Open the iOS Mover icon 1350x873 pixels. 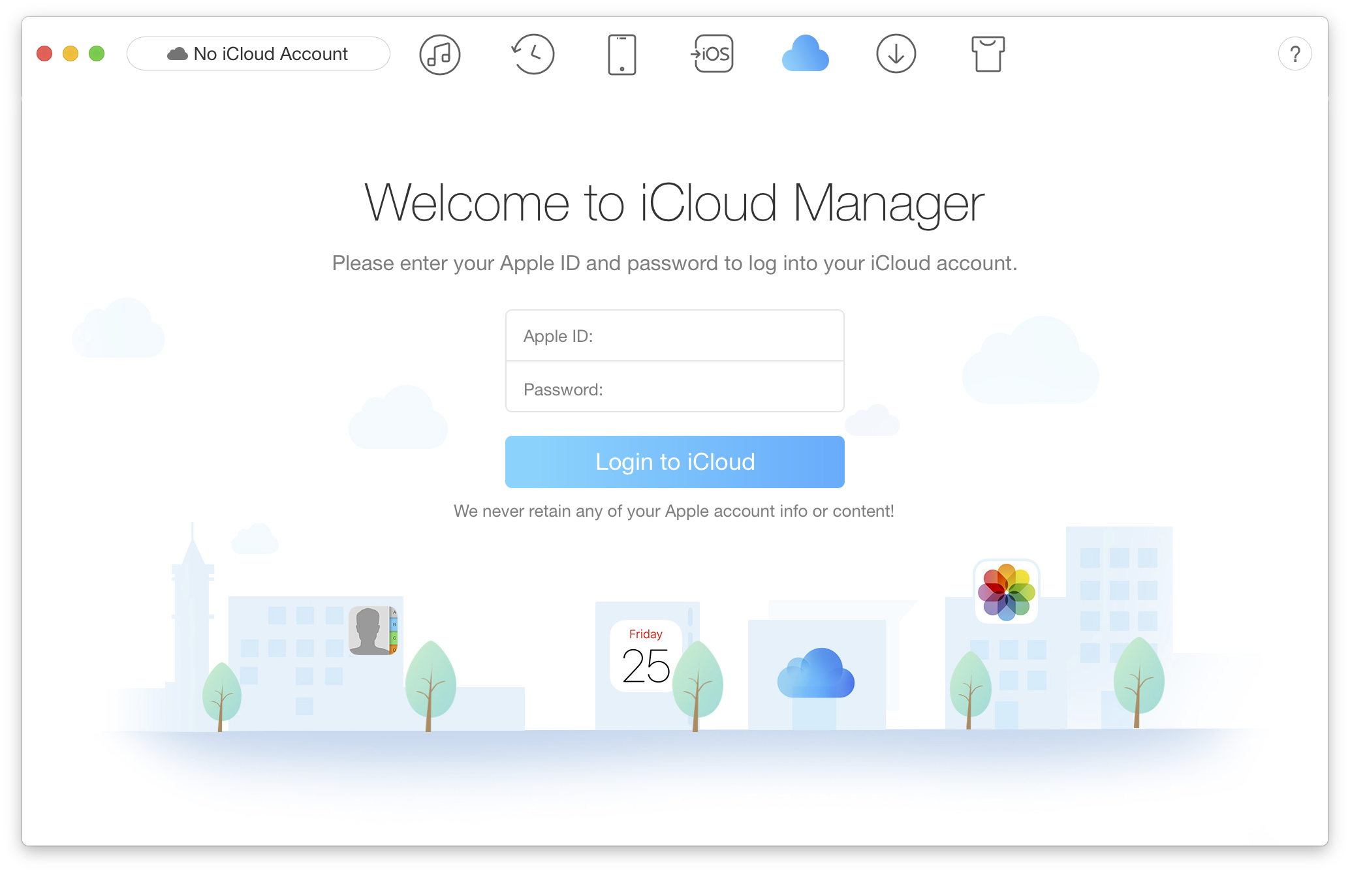(x=712, y=54)
